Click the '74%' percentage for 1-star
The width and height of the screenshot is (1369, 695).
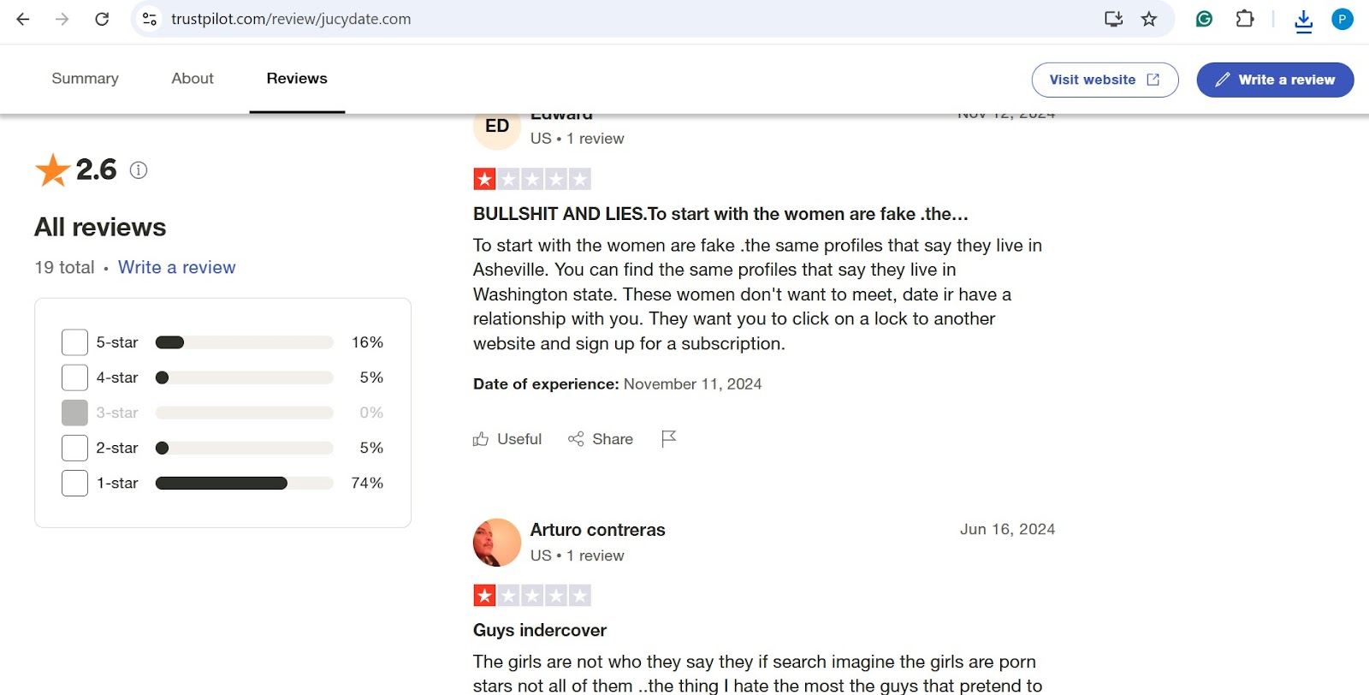tap(367, 483)
